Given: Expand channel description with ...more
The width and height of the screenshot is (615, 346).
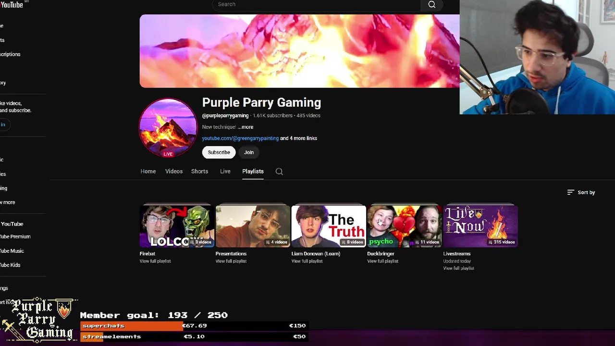Looking at the screenshot, I should point(245,127).
